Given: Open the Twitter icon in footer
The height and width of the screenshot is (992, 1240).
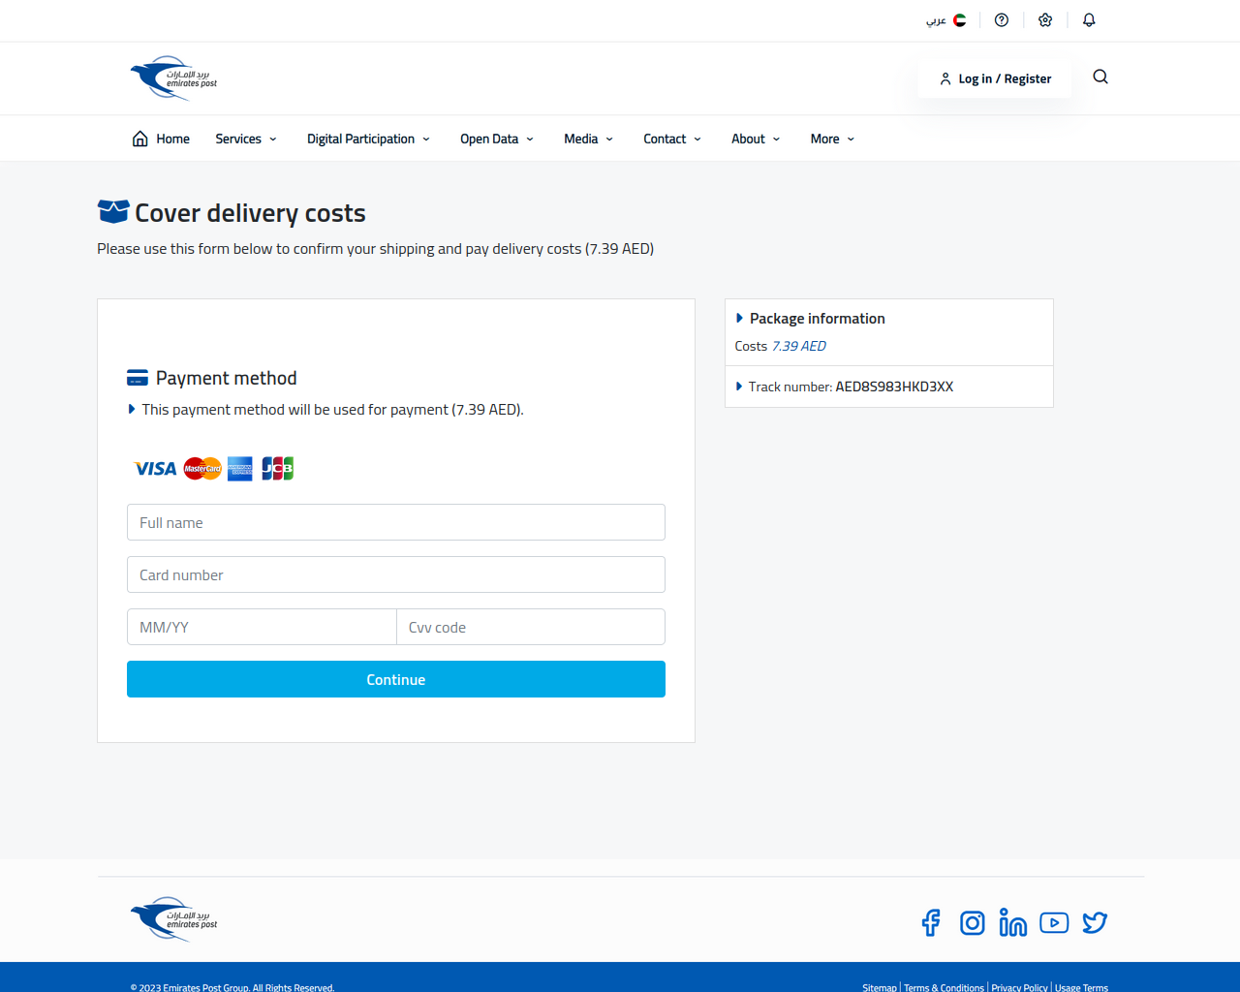Looking at the screenshot, I should point(1095,922).
